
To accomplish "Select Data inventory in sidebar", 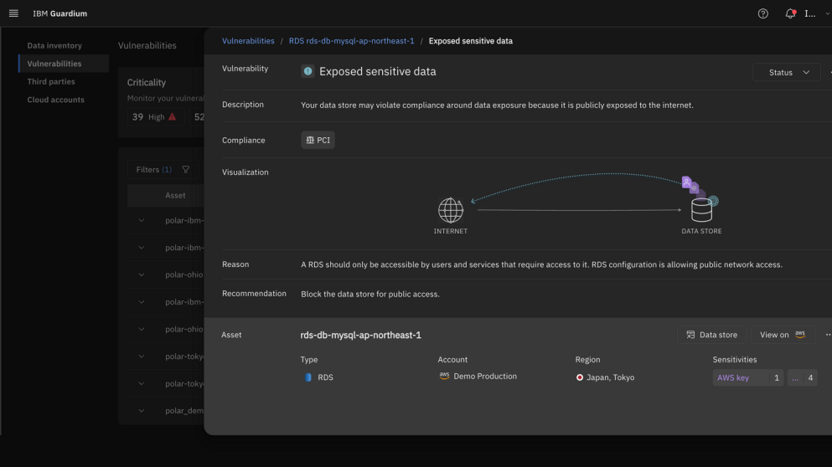I will click(54, 45).
